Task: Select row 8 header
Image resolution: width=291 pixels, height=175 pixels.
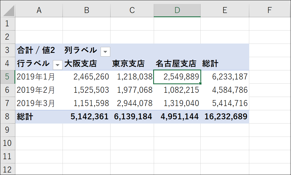Action: click(7, 117)
